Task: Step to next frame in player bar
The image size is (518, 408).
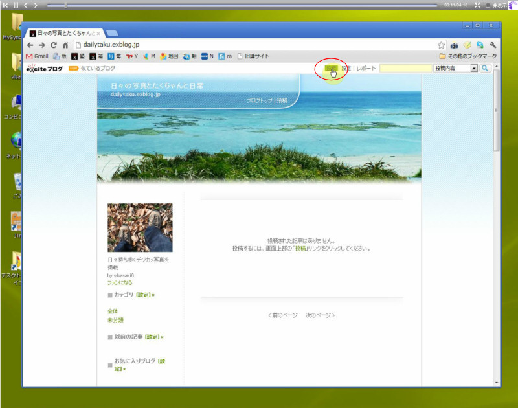Action: (x=36, y=5)
